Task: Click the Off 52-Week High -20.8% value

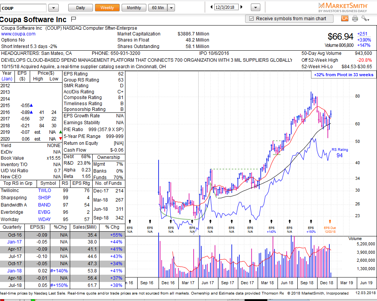Action: [364, 60]
